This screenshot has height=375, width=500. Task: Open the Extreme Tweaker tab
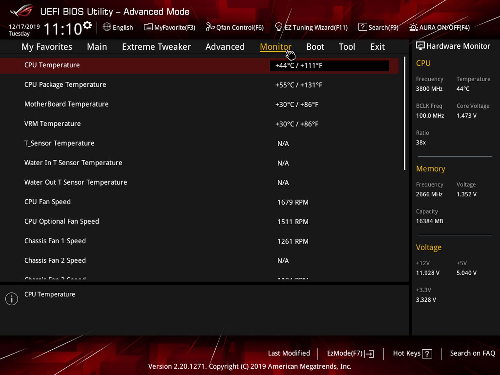point(156,47)
